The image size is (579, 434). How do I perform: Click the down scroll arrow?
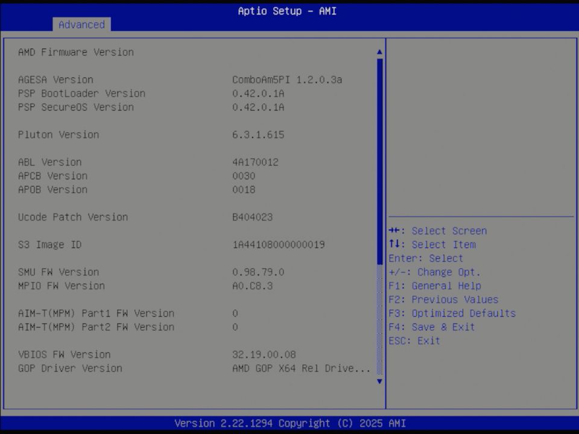click(379, 382)
